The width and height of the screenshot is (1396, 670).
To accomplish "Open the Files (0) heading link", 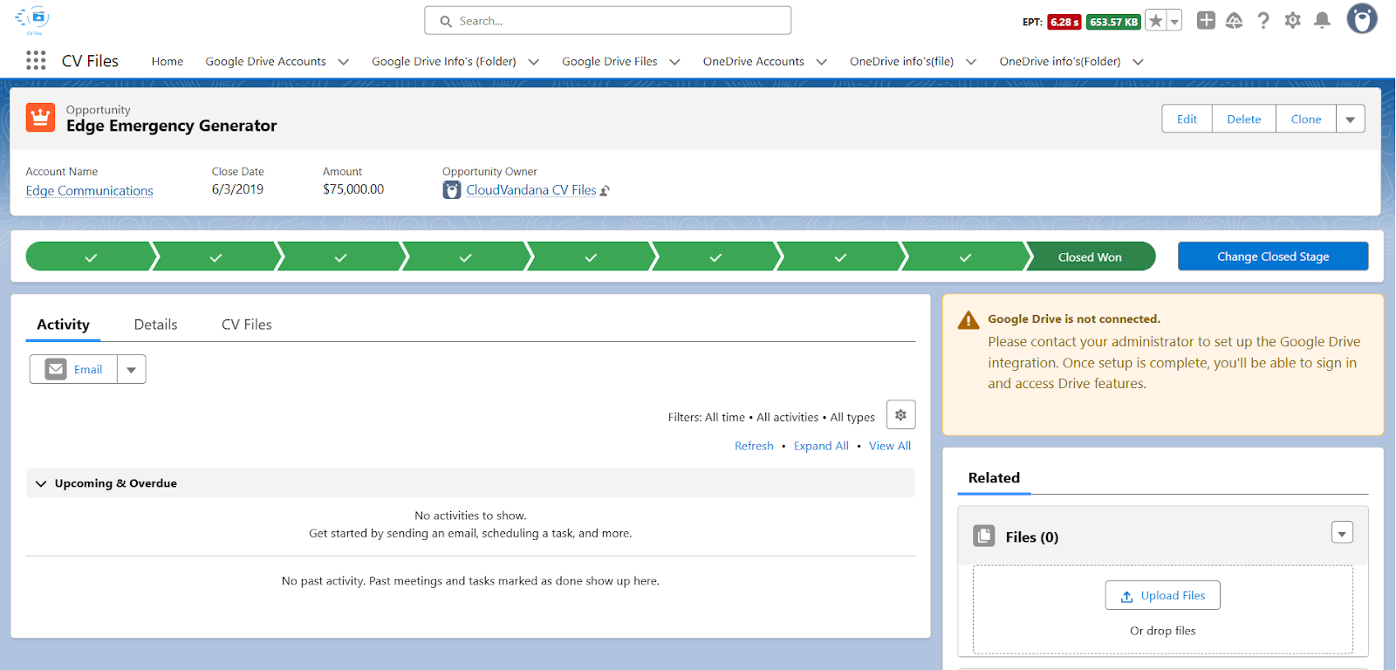I will coord(1032,537).
